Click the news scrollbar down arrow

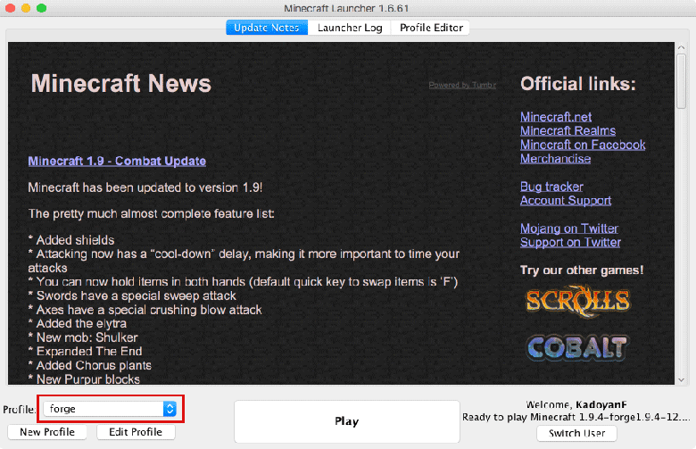[681, 379]
